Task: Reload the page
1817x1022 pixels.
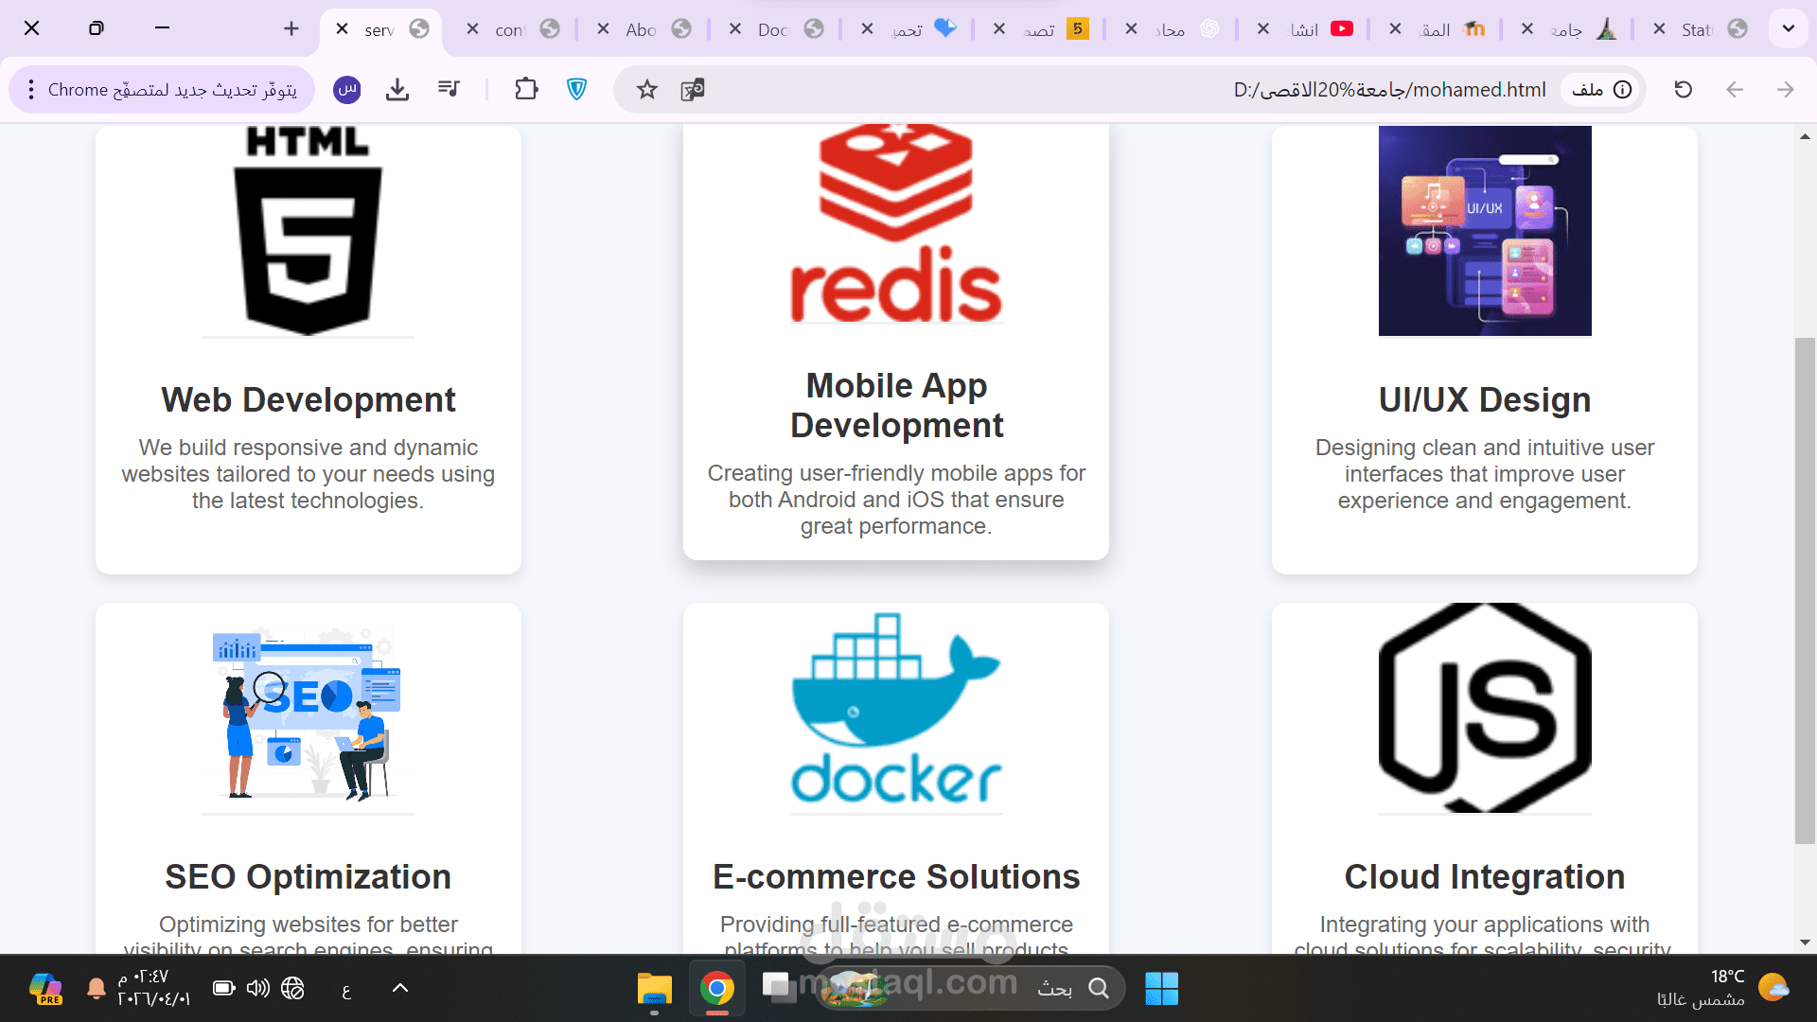Action: coord(1683,90)
